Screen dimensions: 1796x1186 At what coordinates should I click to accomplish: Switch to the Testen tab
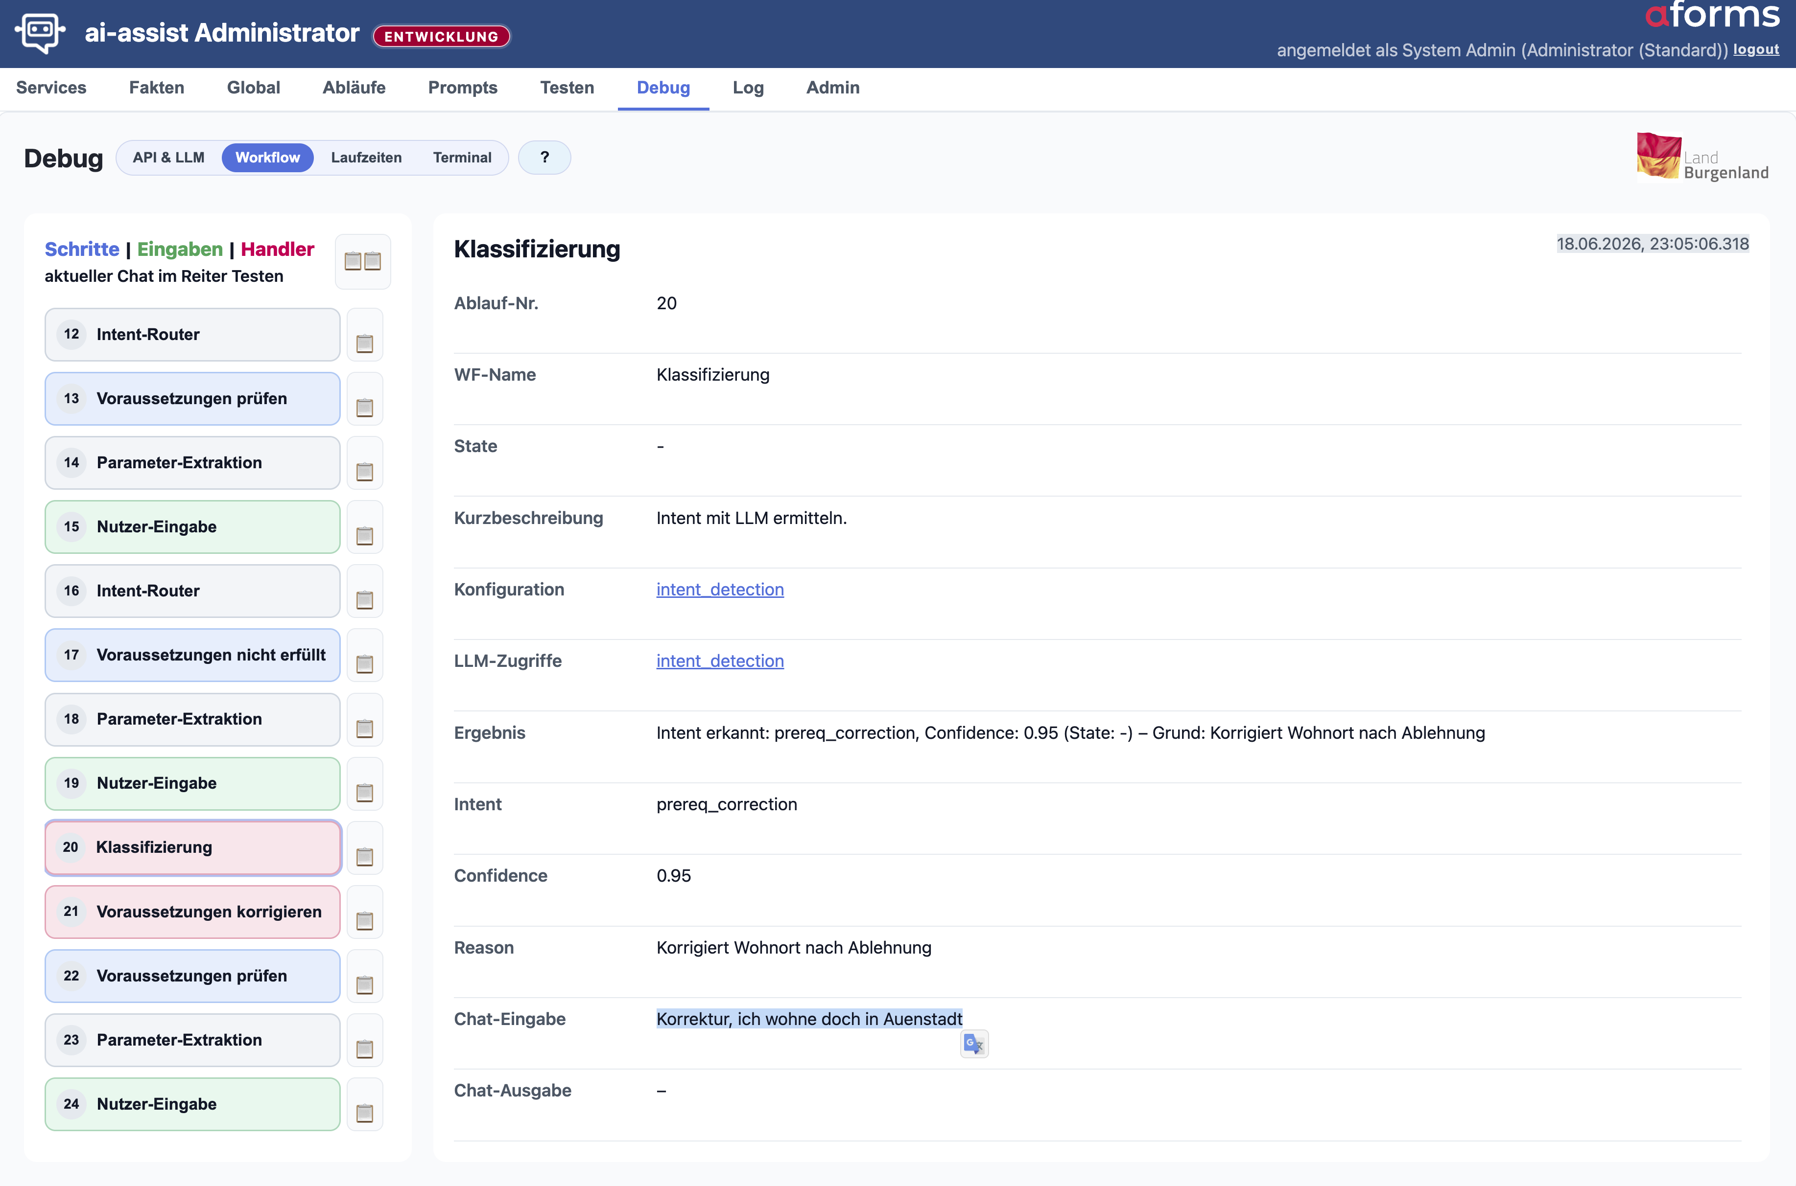coord(567,88)
